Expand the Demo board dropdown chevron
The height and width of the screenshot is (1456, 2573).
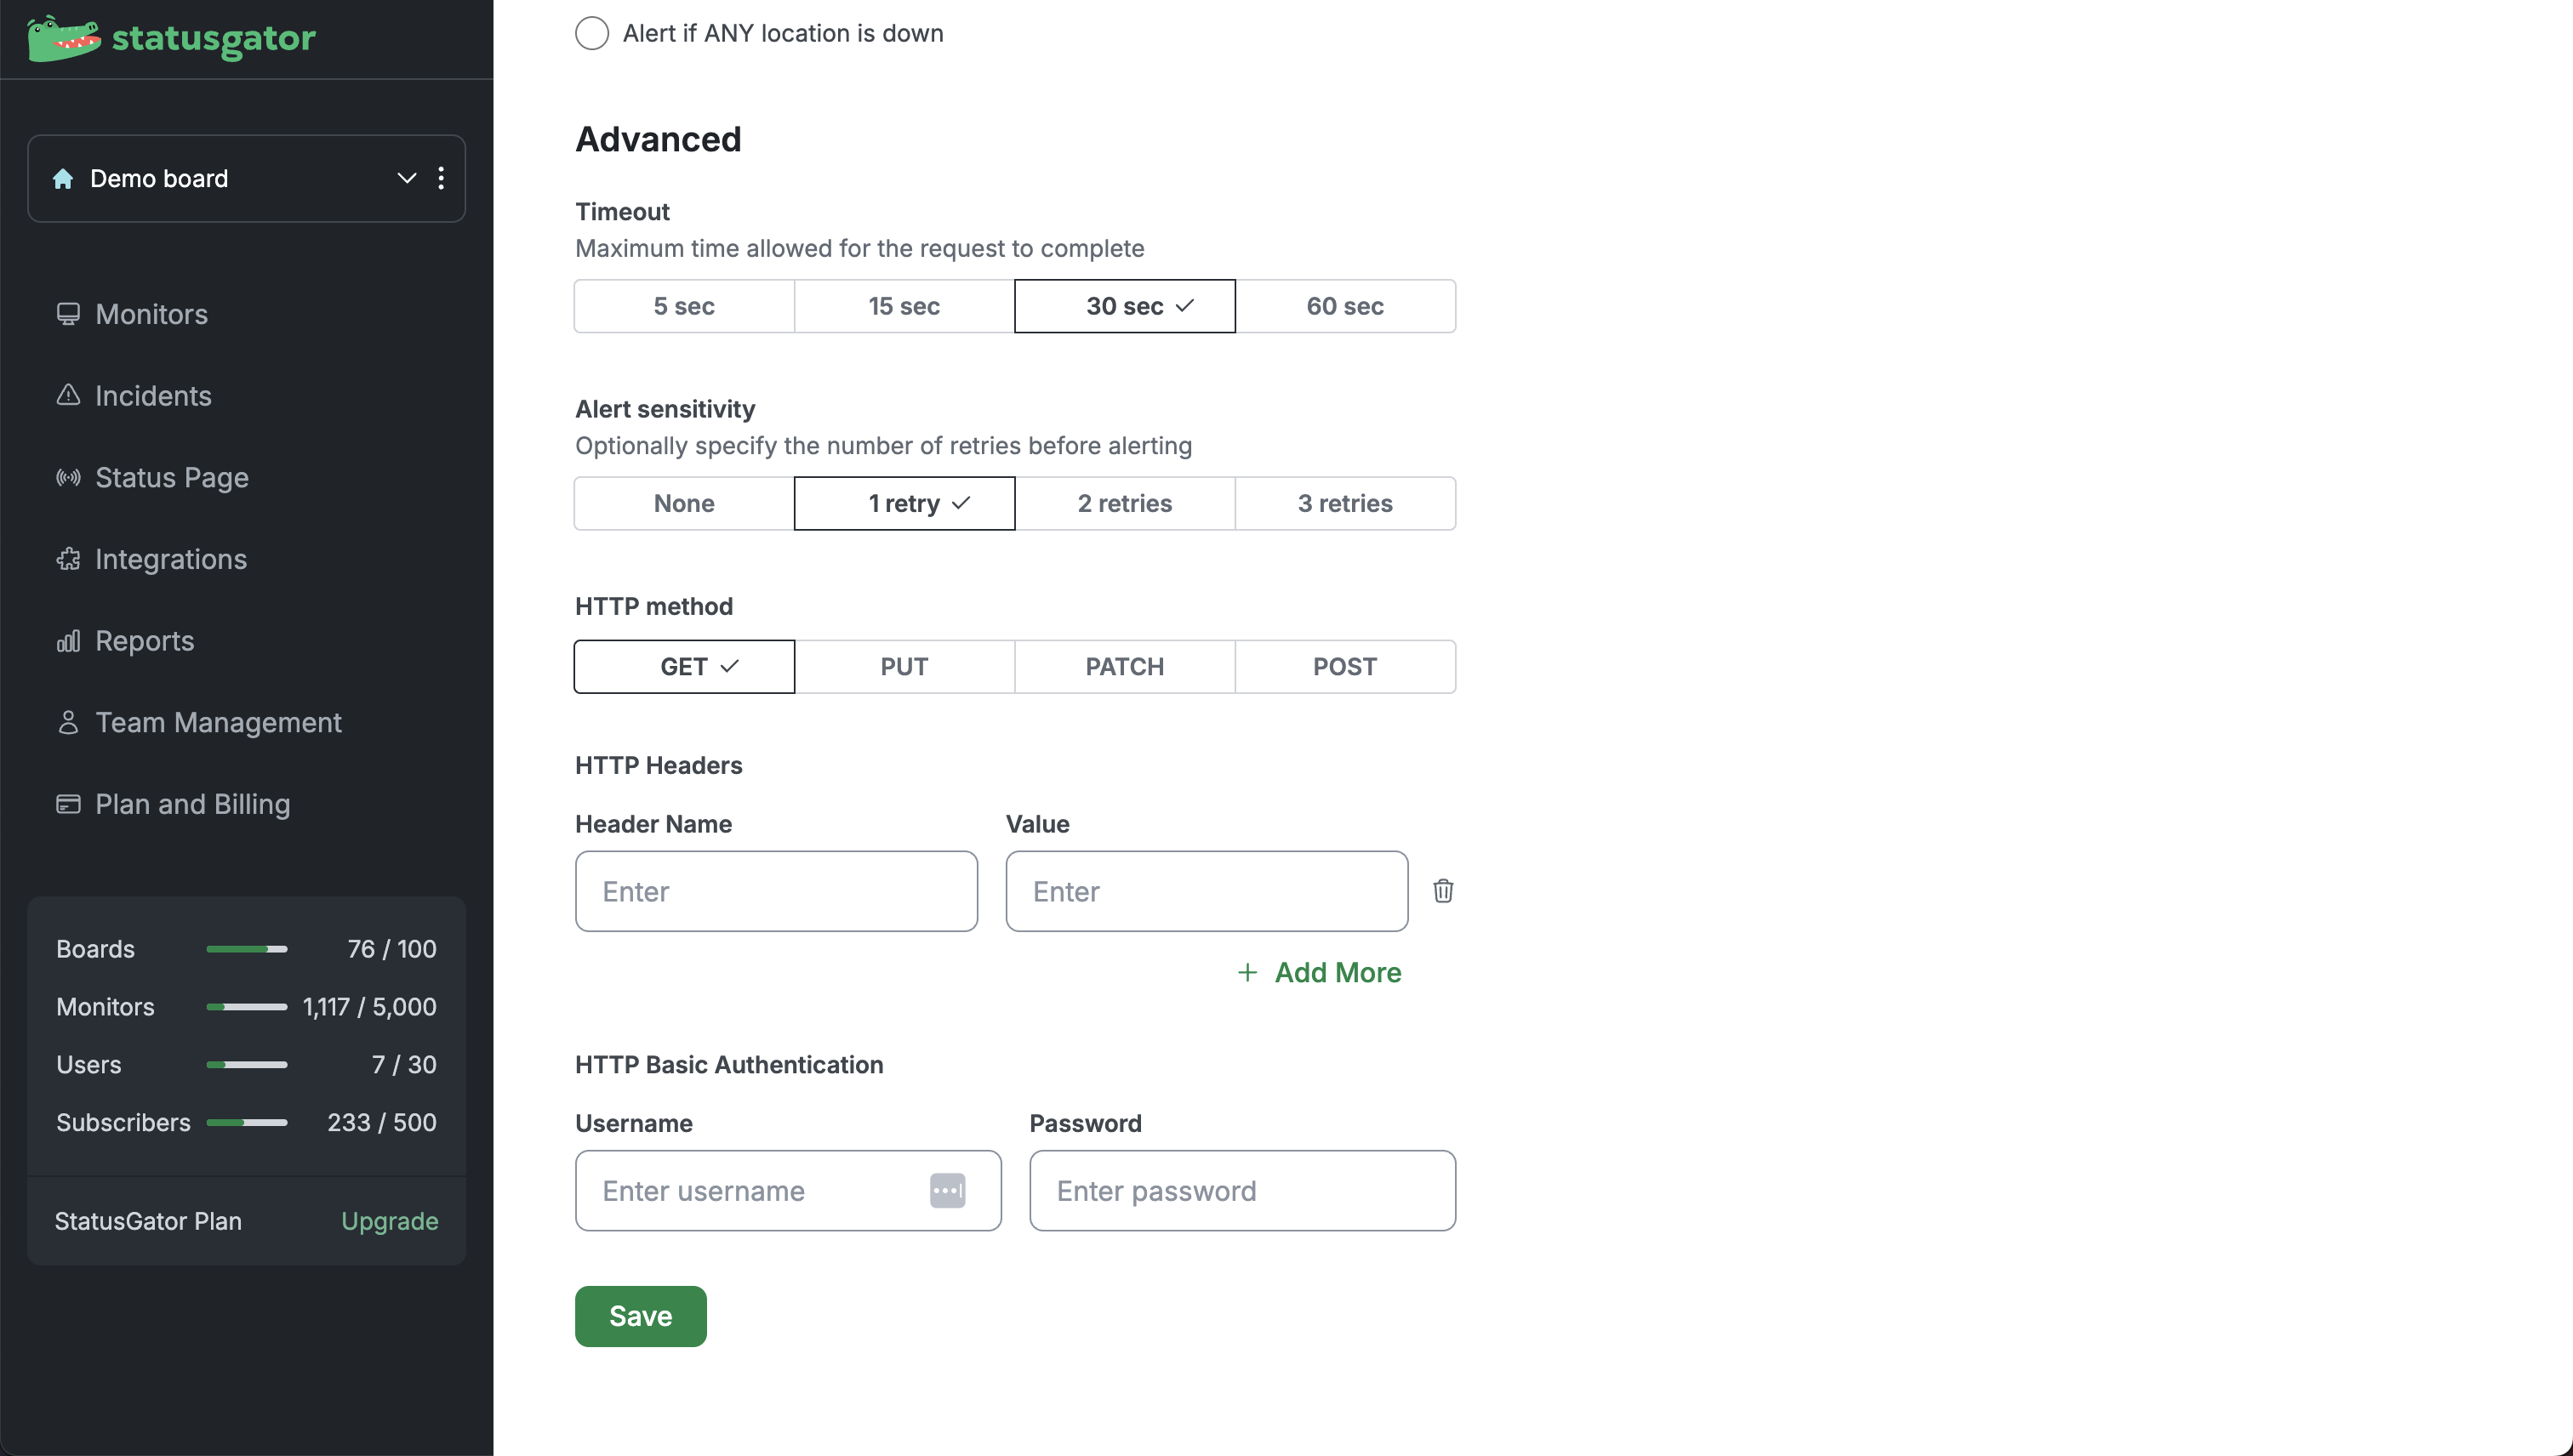coord(406,178)
